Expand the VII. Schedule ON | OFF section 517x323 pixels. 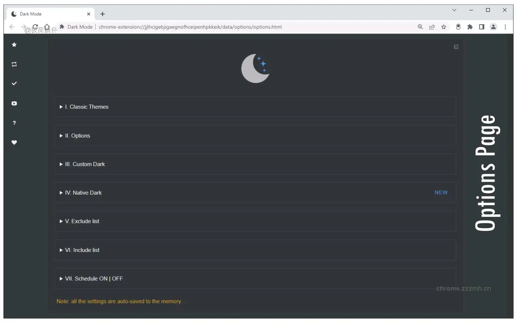pyautogui.click(x=93, y=279)
